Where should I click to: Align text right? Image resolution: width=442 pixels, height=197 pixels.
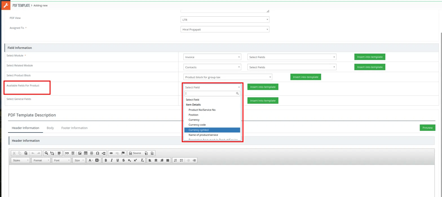click(x=162, y=160)
